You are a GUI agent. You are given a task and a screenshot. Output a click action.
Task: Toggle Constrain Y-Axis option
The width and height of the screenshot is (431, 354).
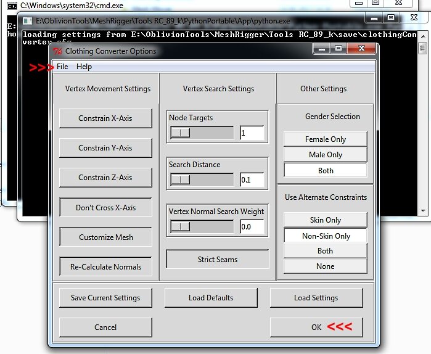[105, 148]
